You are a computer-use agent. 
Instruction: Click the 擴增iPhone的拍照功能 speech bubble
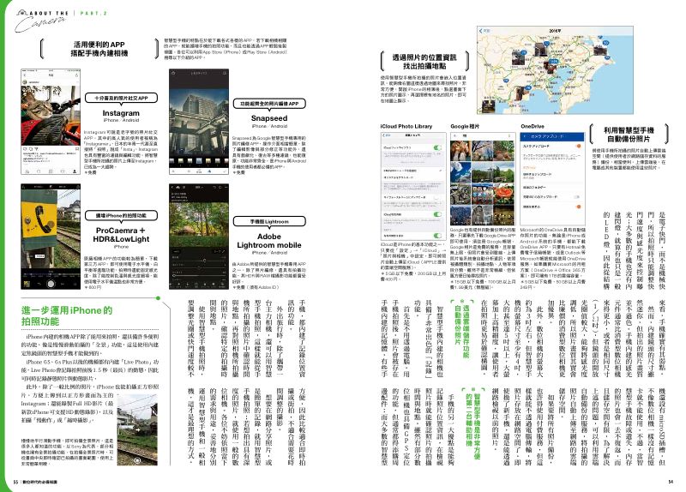point(121,216)
